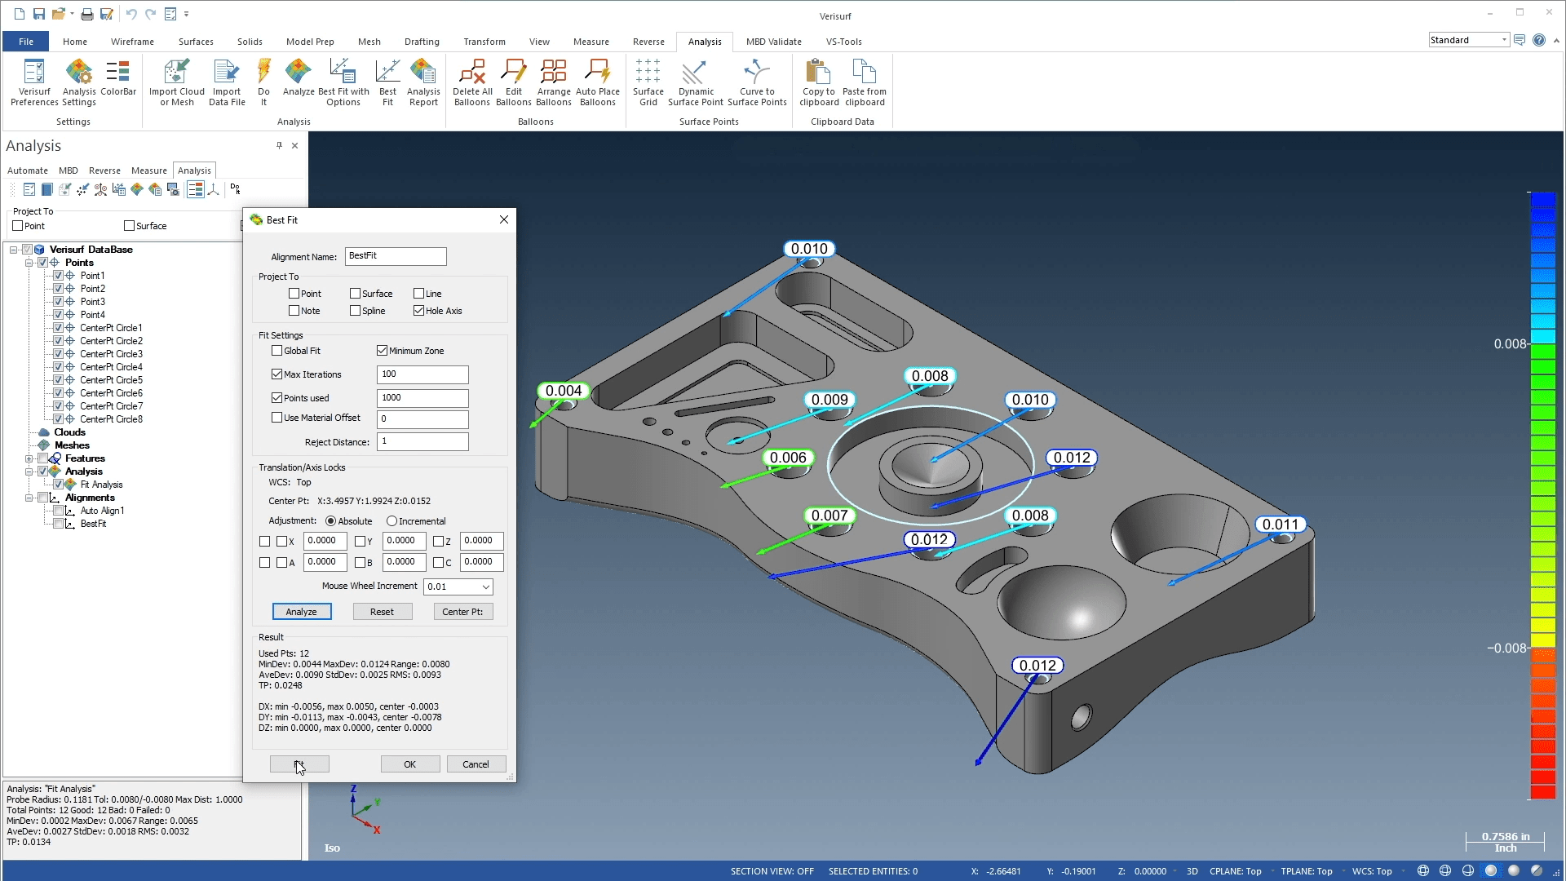The image size is (1566, 881).
Task: Switch to the Analysis ribbon tab
Action: 703,41
